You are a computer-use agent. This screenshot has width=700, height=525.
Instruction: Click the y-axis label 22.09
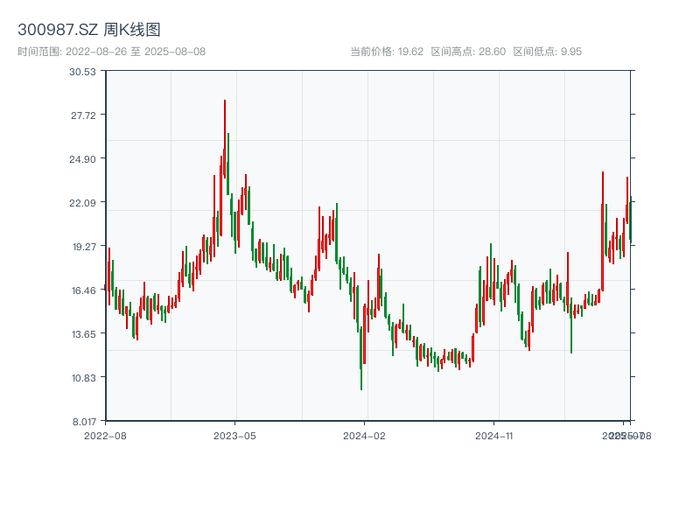pos(82,203)
